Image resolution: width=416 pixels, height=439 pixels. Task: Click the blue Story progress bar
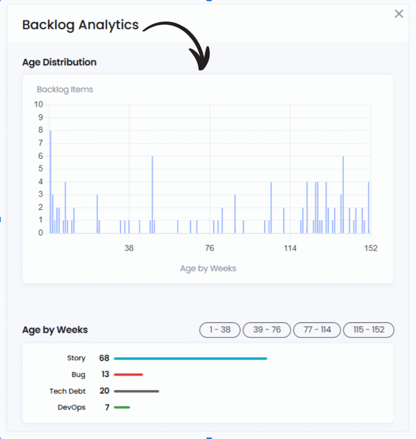pos(190,358)
